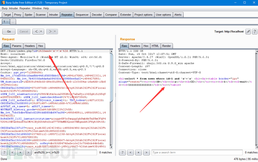Switch to the Spider tab
Viewport: 258px width, 162px height.
(x=28, y=15)
